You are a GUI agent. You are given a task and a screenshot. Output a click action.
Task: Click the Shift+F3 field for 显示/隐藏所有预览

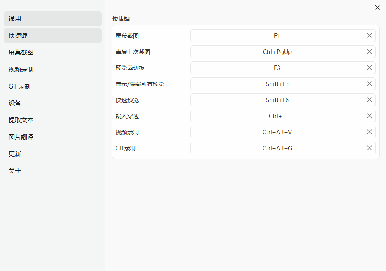click(x=277, y=84)
